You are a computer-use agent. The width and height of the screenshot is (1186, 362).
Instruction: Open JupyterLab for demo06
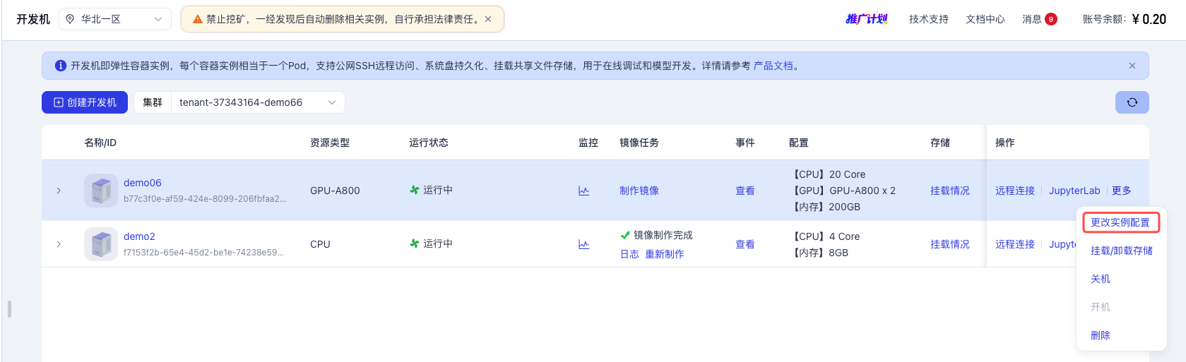(x=1074, y=191)
